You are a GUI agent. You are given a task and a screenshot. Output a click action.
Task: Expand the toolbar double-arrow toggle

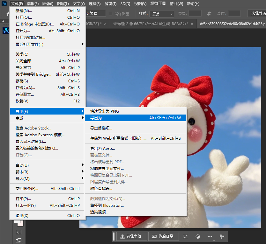point(3,21)
